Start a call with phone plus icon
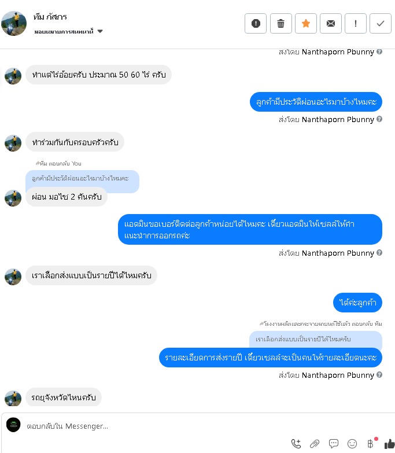 (x=296, y=444)
